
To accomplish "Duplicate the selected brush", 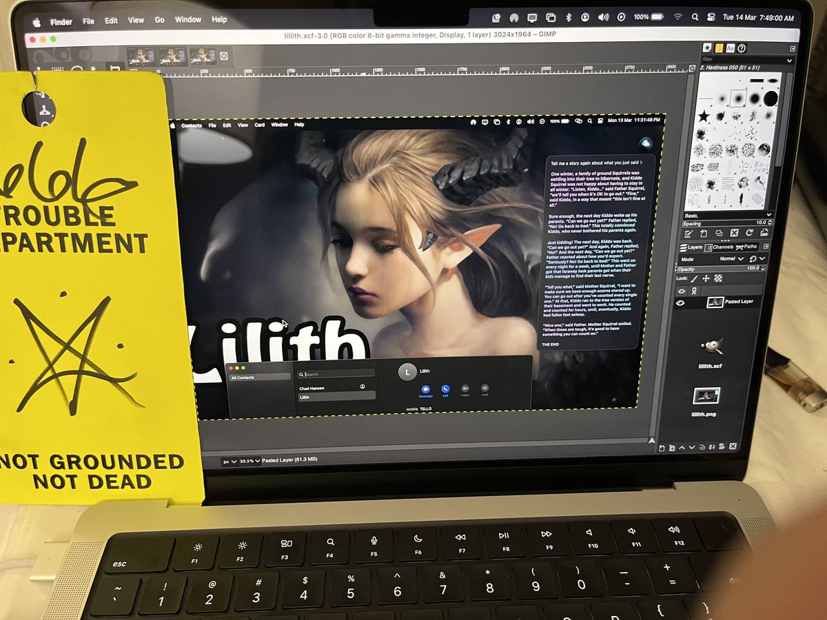I will click(x=719, y=234).
